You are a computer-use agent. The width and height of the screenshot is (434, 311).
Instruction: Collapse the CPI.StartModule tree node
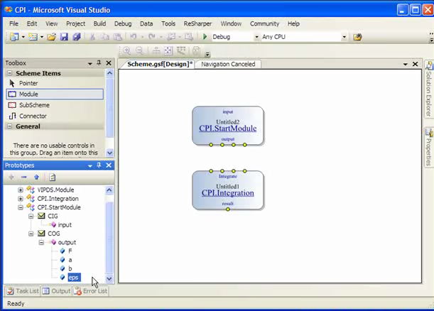coord(21,207)
